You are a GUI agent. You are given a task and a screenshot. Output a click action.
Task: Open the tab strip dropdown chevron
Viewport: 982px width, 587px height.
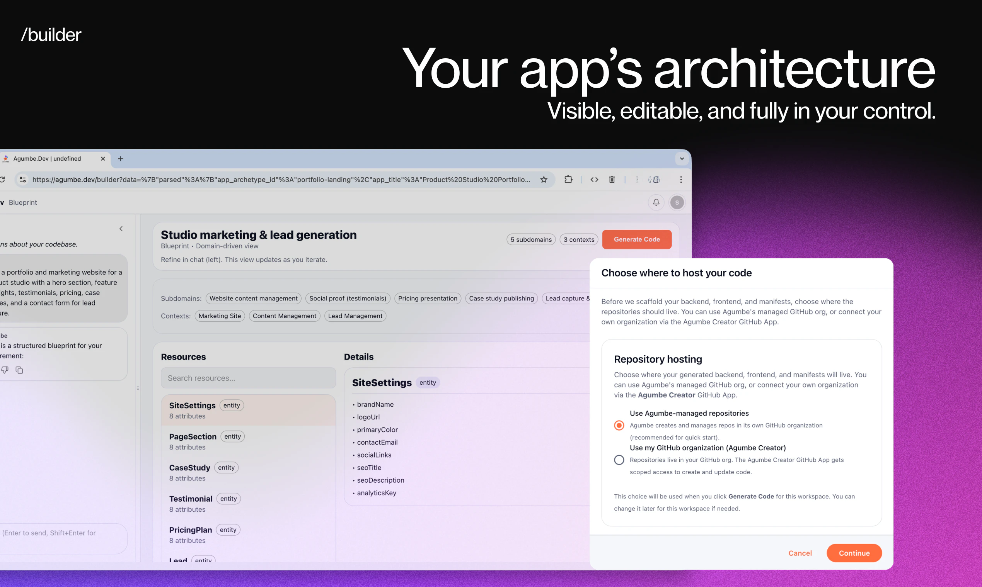682,158
